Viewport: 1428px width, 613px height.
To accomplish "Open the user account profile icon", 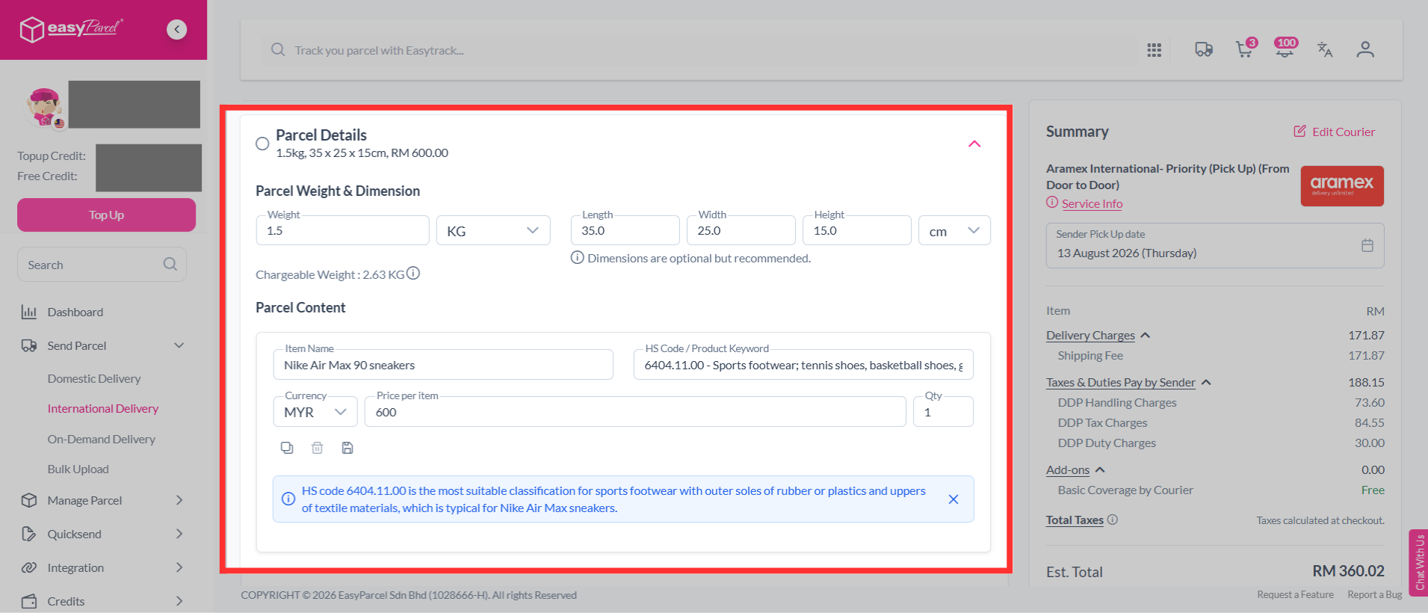I will (x=1365, y=49).
